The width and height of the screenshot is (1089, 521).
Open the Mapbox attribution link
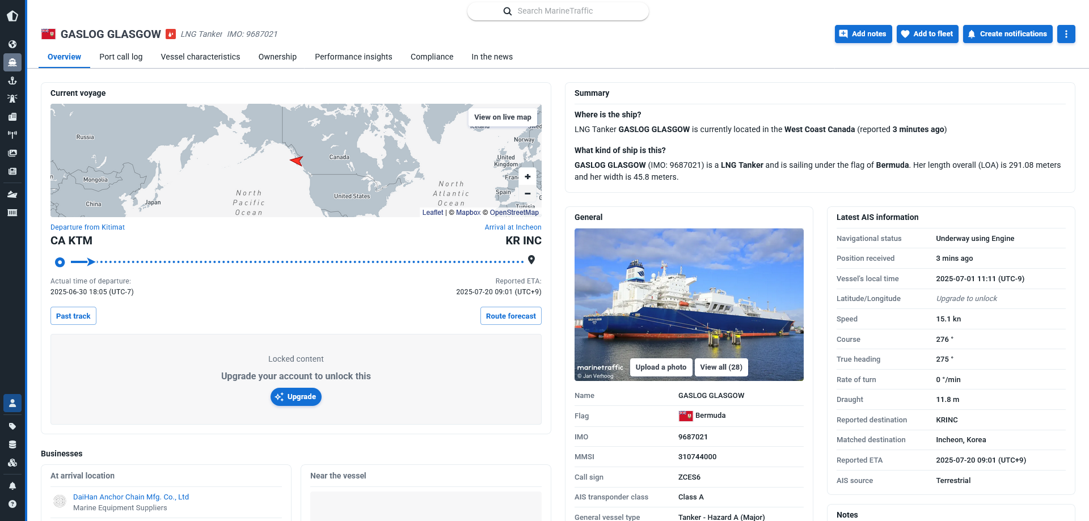468,213
